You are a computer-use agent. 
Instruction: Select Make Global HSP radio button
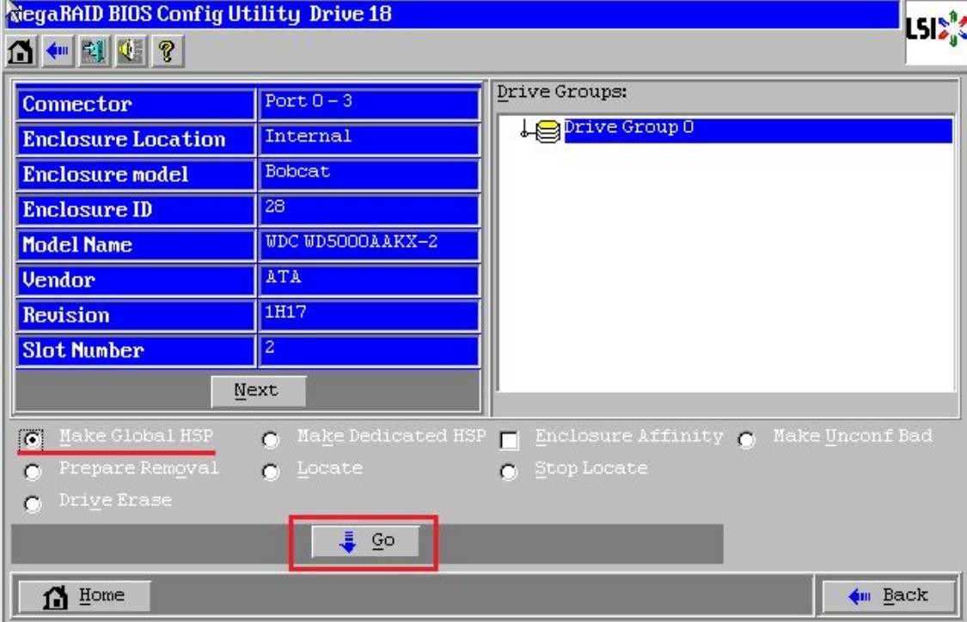(x=32, y=439)
